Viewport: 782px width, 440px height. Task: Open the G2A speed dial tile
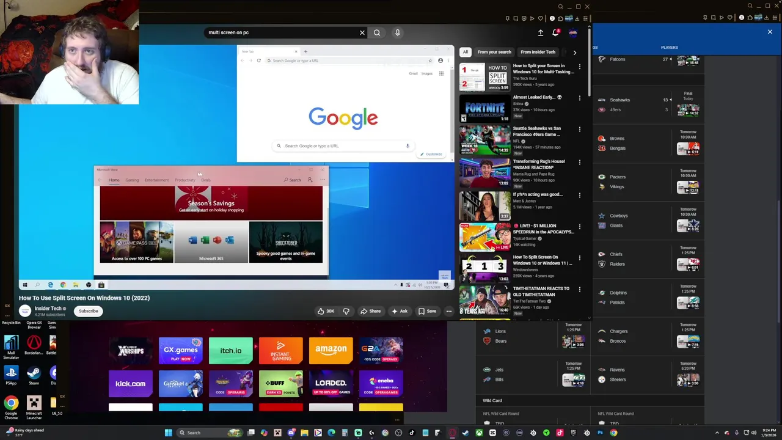(x=381, y=350)
